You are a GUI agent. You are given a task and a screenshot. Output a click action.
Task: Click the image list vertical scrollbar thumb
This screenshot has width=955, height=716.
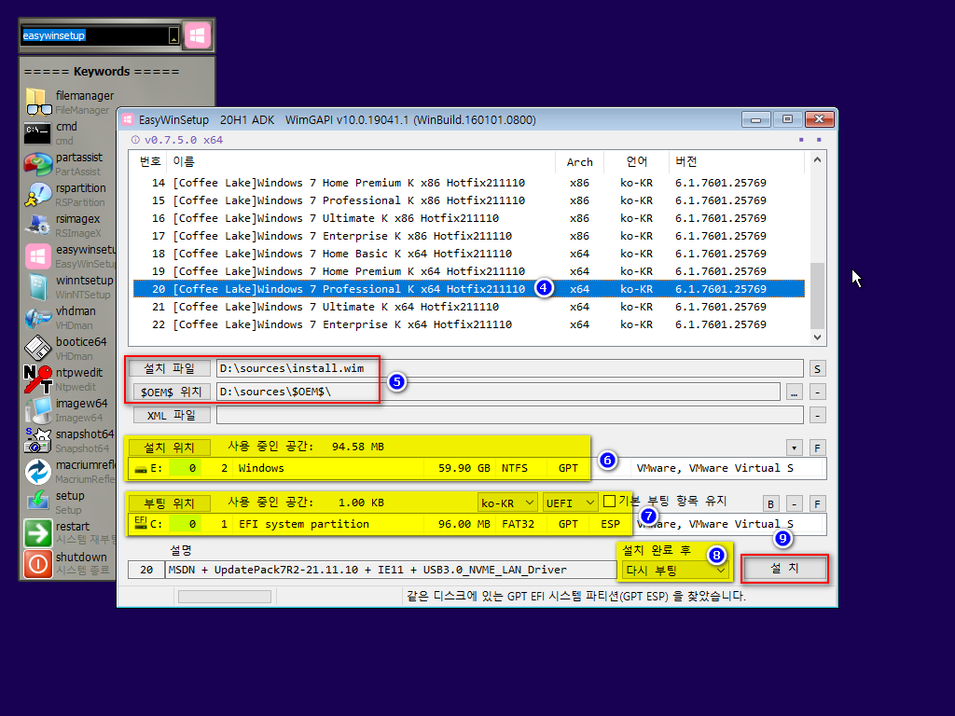tap(817, 296)
